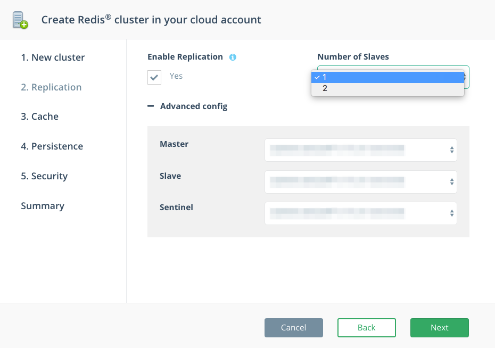Screen dimensions: 495x348
Task: Click the server-plus cluster icon in header
Action: coord(20,20)
